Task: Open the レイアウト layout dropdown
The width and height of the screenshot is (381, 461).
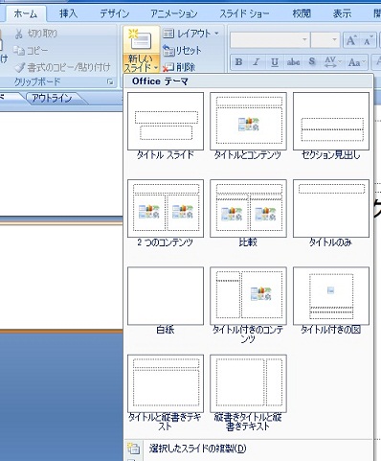Action: coord(190,34)
